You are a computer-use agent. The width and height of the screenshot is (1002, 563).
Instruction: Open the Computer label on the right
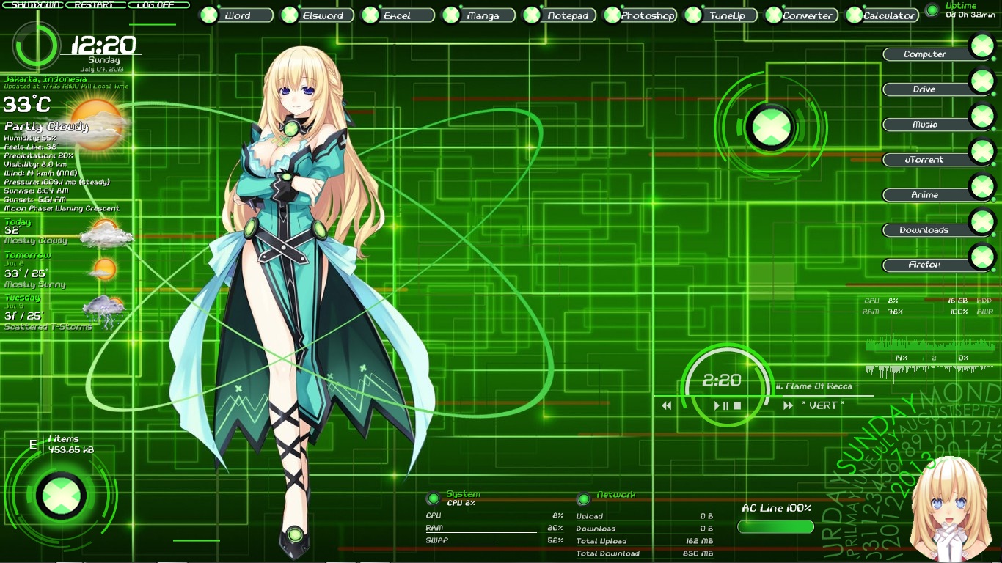coord(926,54)
